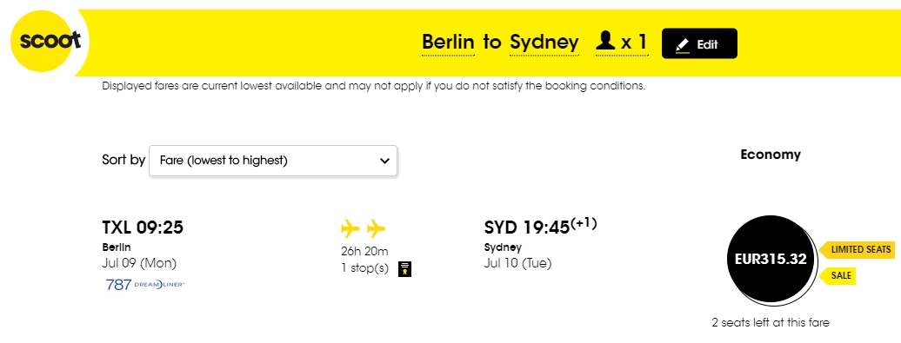Screen dimensions: 901x343
Task: Expand sort options via chevron arrow
Action: [x=384, y=162]
